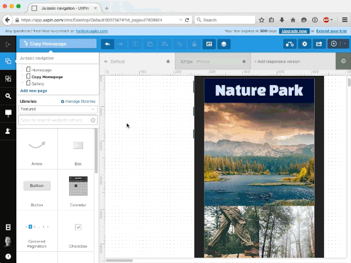This screenshot has width=351, height=263.
Task: Select the Checkbox widget
Action: click(x=78, y=231)
